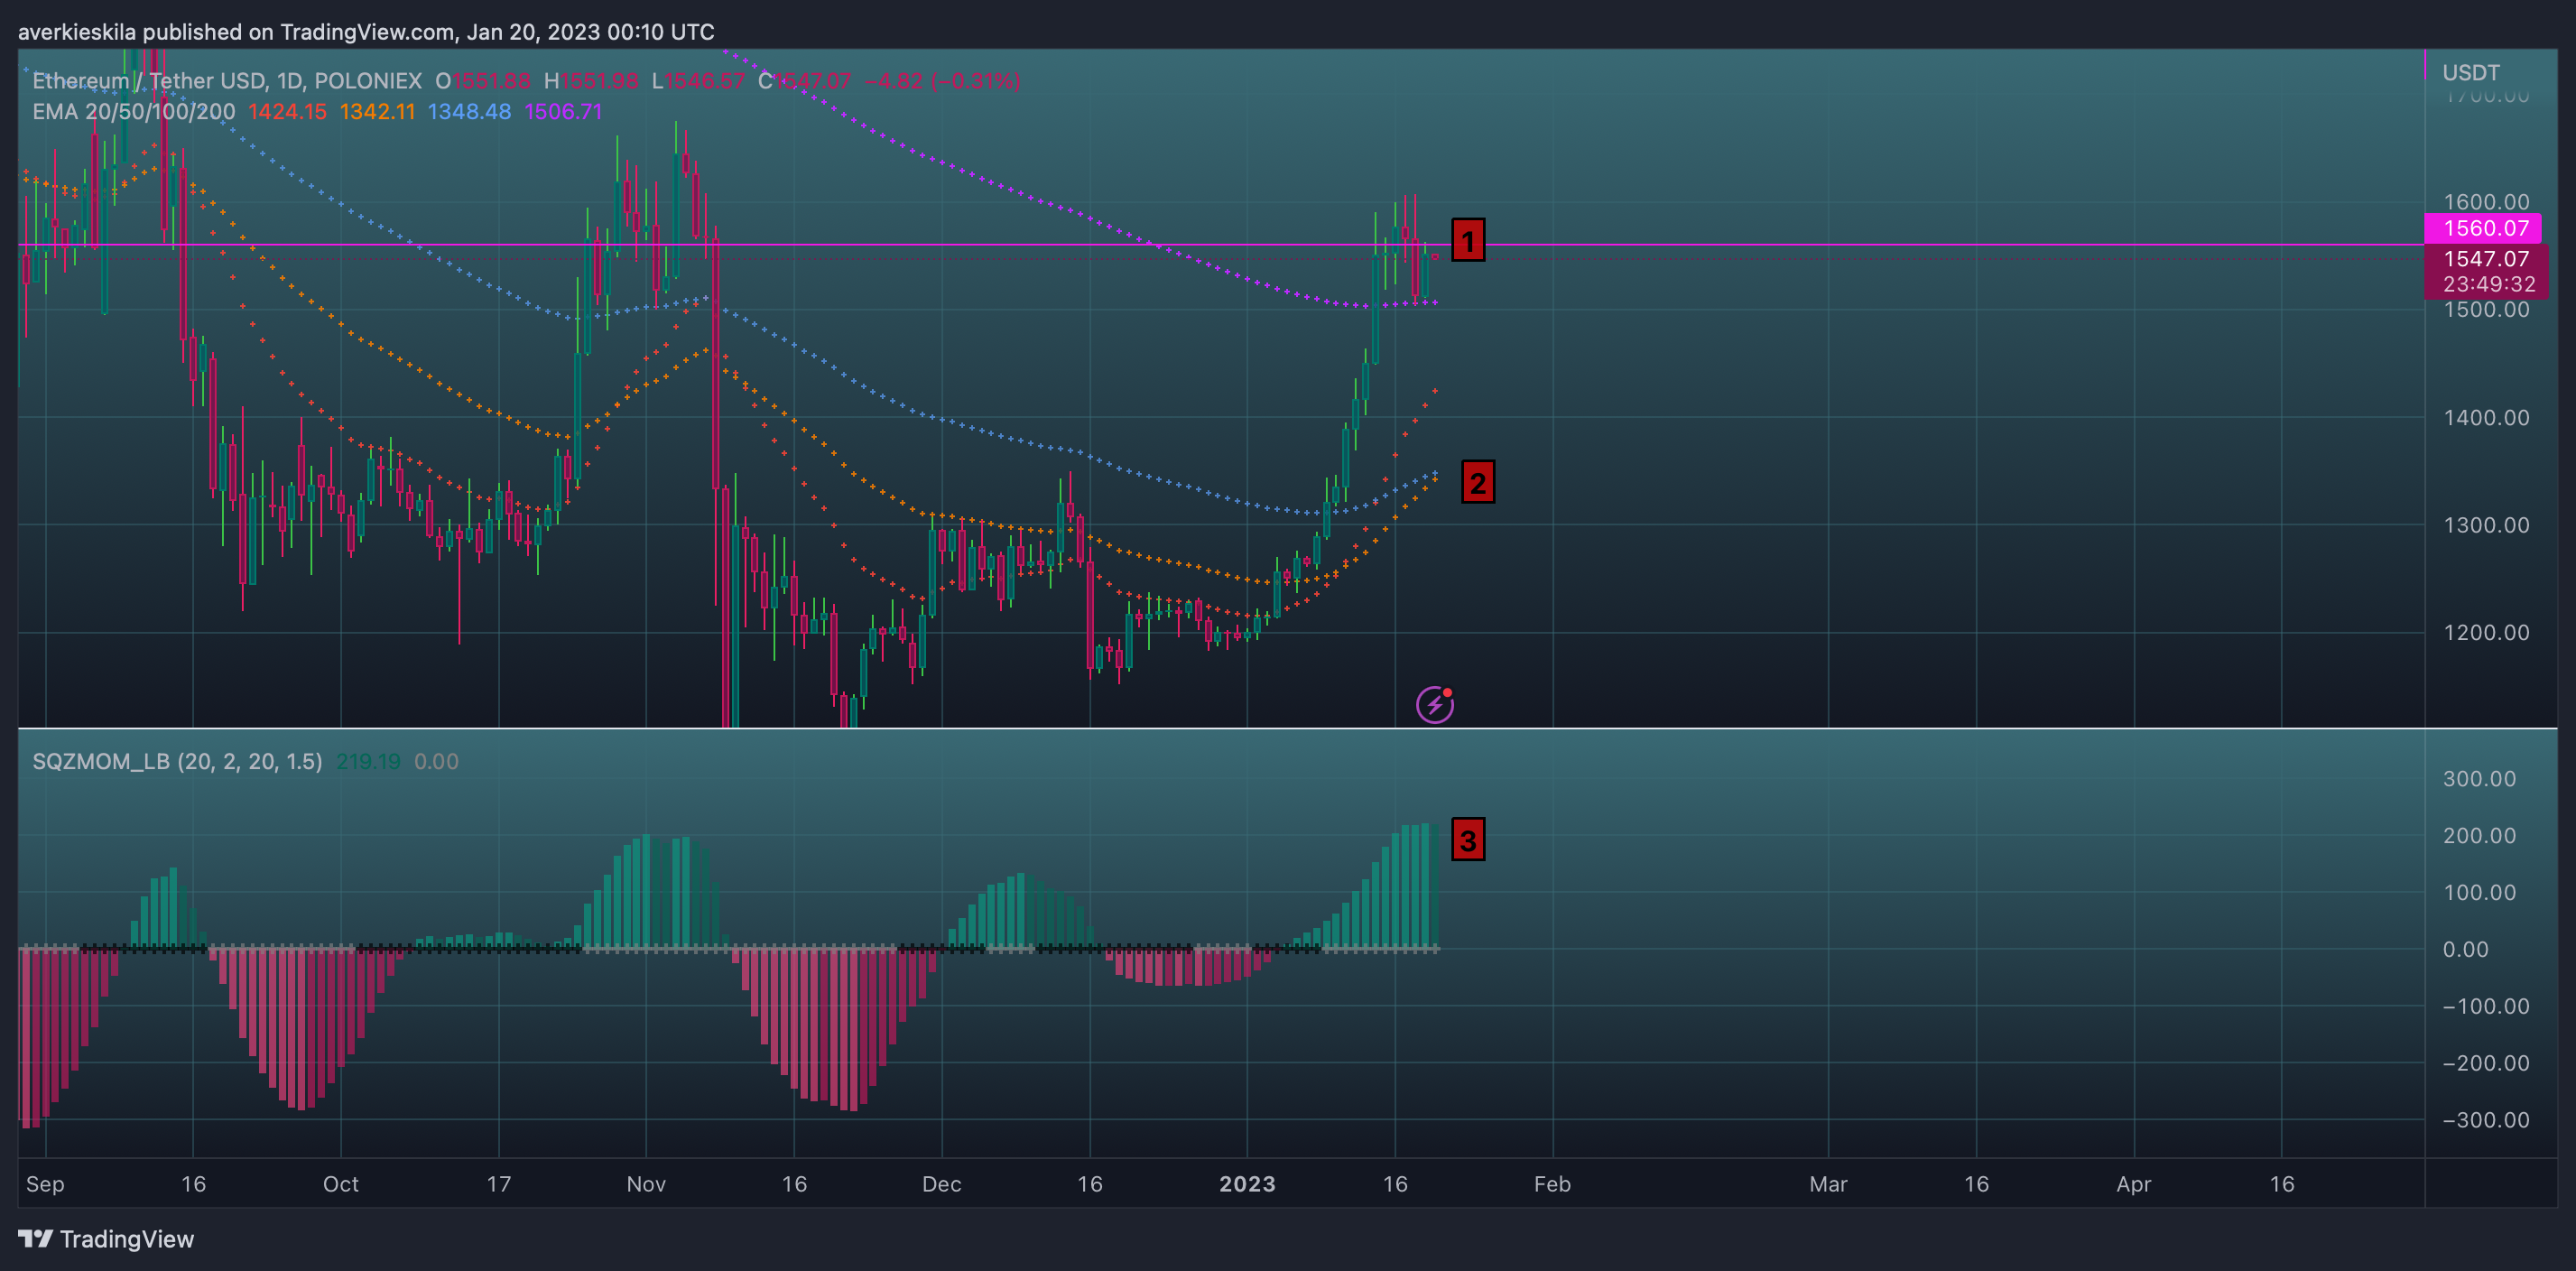The image size is (2576, 1271).
Task: Click the Dec label on time axis
Action: (x=941, y=1184)
